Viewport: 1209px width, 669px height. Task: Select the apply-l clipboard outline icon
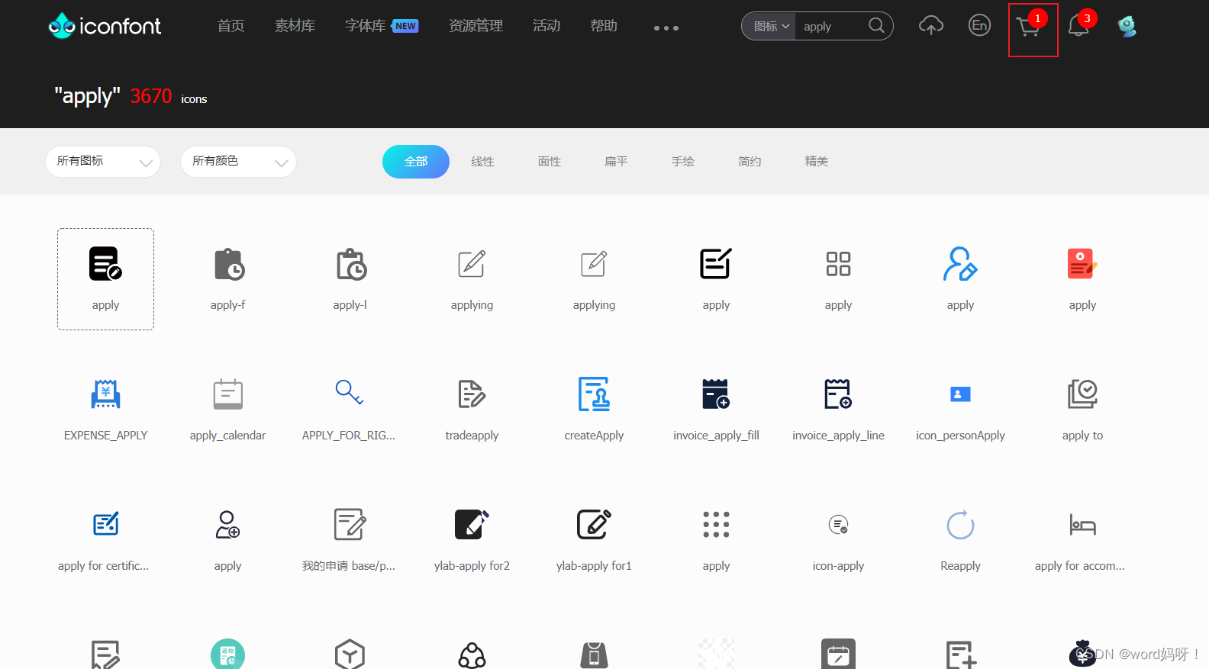click(350, 265)
